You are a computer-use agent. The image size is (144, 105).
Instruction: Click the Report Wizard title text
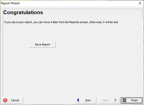10,3
